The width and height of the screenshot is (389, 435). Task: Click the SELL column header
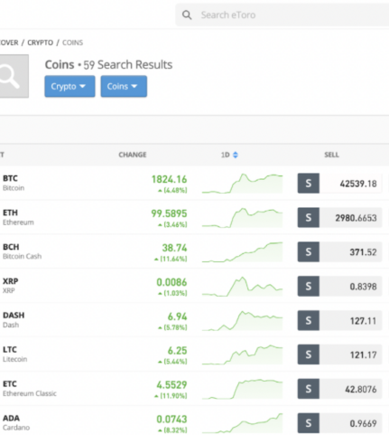[331, 155]
